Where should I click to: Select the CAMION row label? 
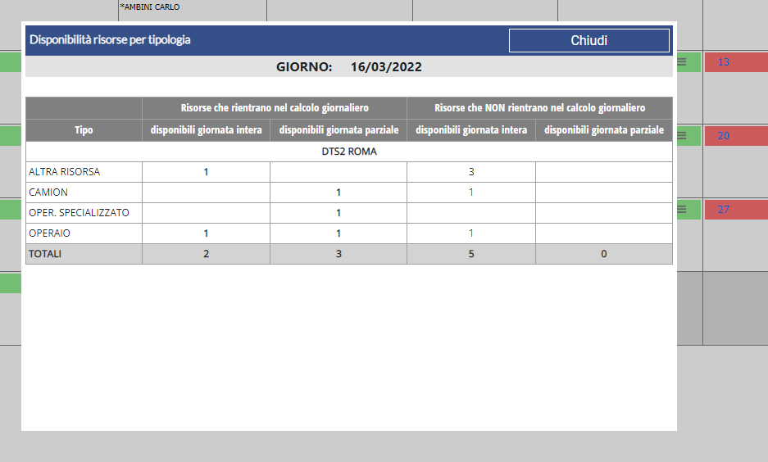(x=48, y=192)
